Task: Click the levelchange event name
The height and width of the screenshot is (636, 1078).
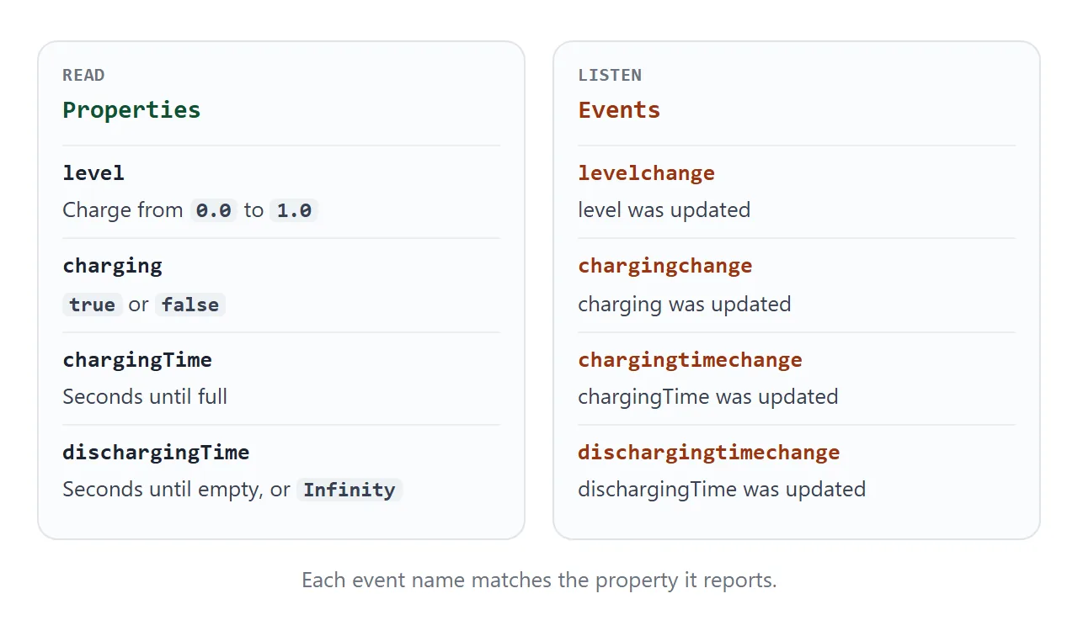Action: [x=646, y=173]
